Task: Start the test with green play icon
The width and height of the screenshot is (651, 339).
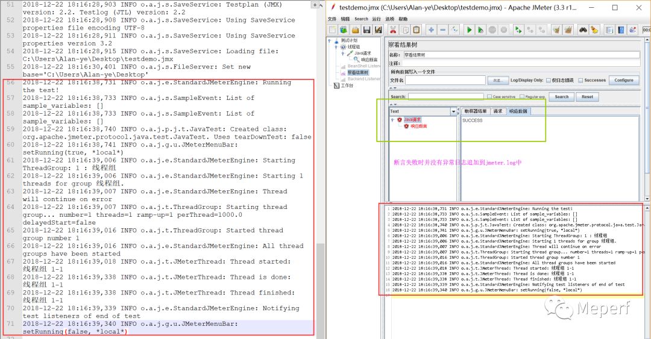Action: tap(469, 30)
